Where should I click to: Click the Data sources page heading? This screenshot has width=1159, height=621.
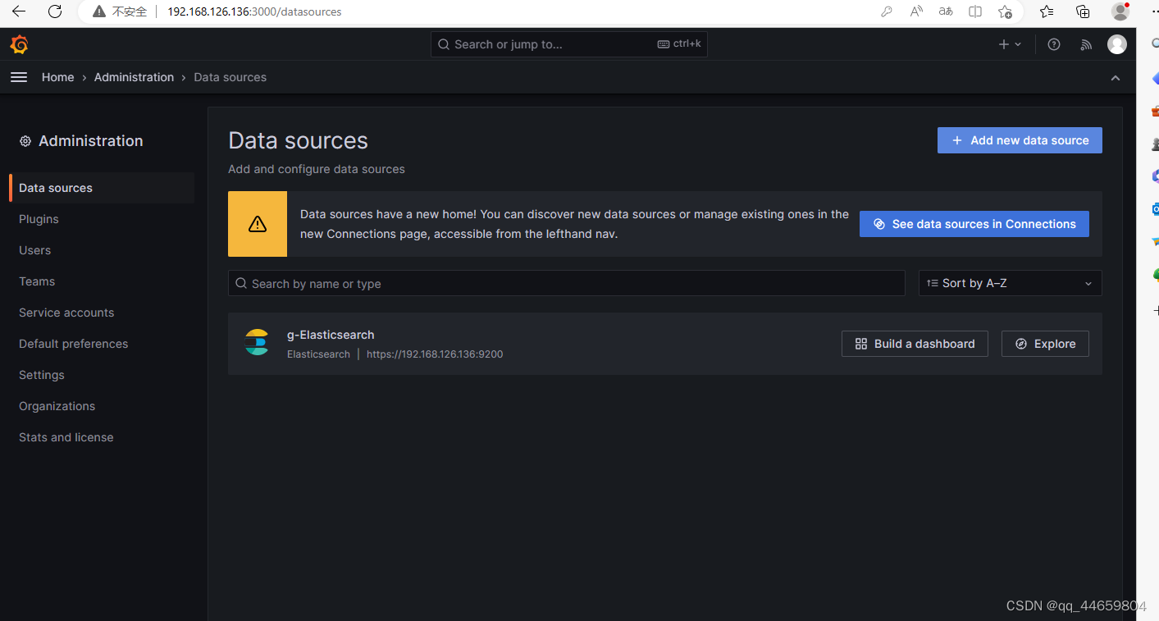click(298, 140)
